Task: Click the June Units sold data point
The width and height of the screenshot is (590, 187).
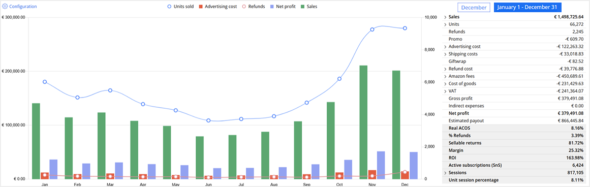Action: 208,120
